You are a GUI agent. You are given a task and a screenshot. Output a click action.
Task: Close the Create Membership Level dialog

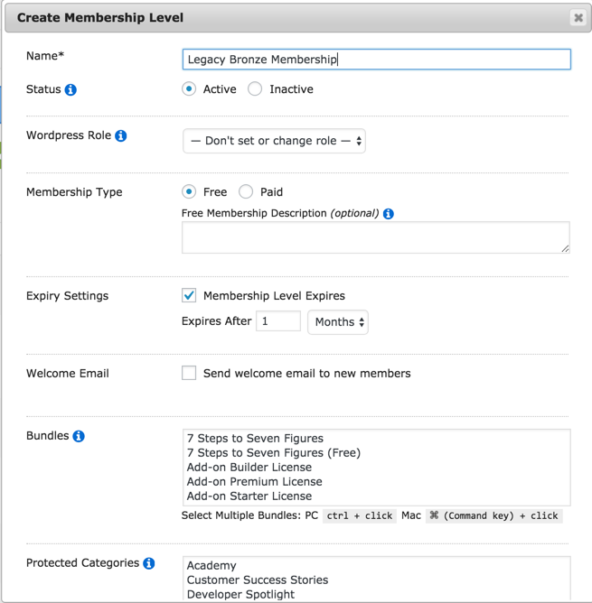point(578,17)
